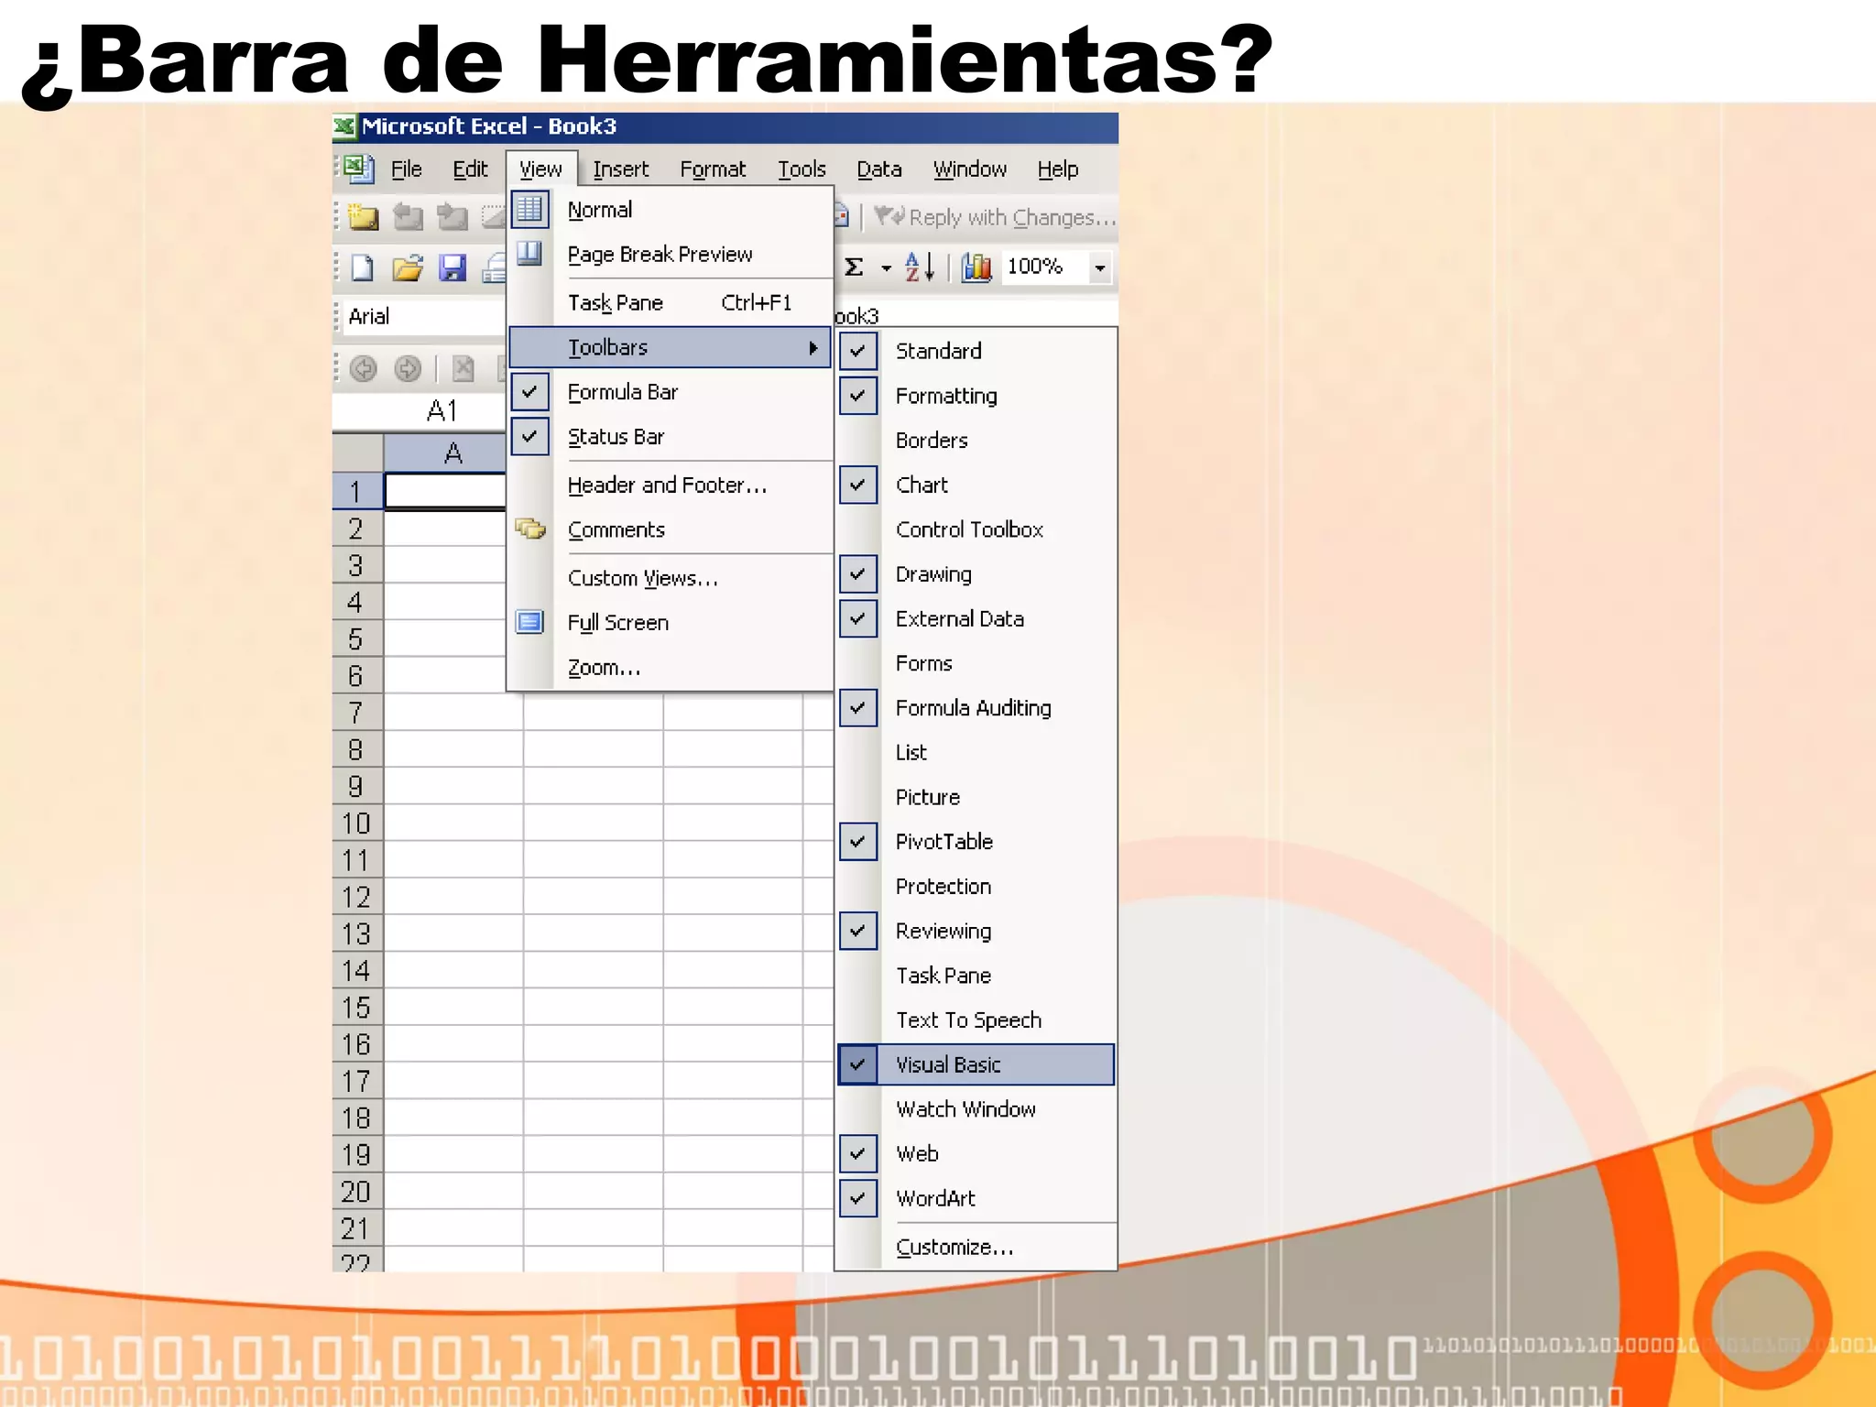Toggle the Web toolbar
Image resolution: width=1876 pixels, height=1407 pixels.
pyautogui.click(x=976, y=1153)
